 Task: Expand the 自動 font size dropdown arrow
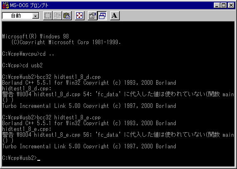[x=36, y=16]
